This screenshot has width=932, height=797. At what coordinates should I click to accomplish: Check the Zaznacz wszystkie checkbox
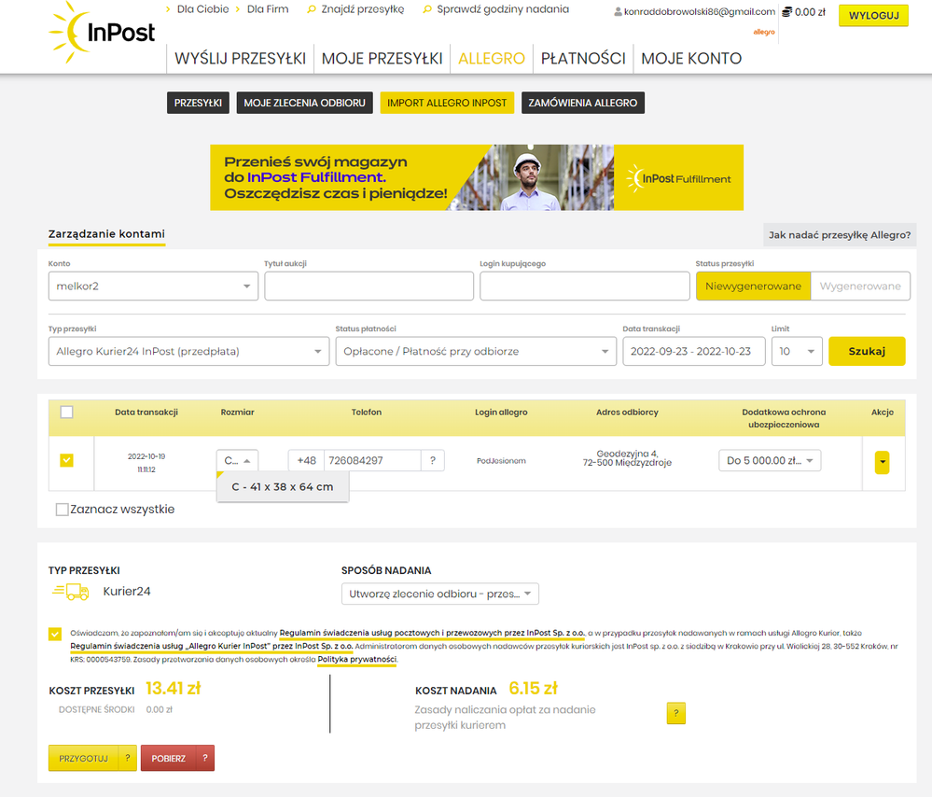[62, 510]
